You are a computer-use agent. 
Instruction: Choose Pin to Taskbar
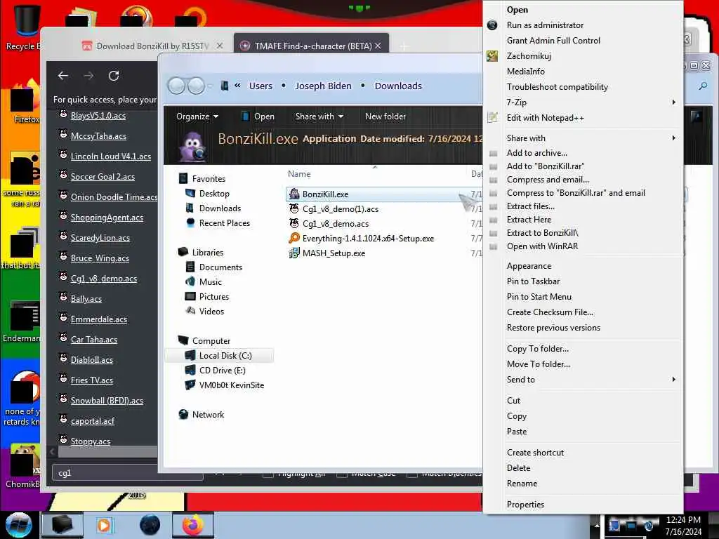pos(533,281)
